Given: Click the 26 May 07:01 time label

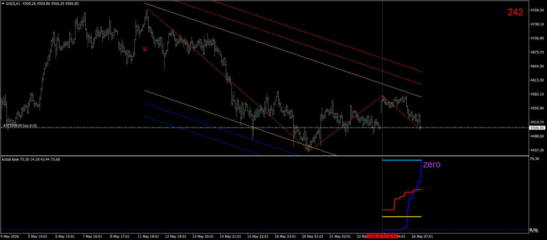Looking at the screenshot, I should point(422,237).
